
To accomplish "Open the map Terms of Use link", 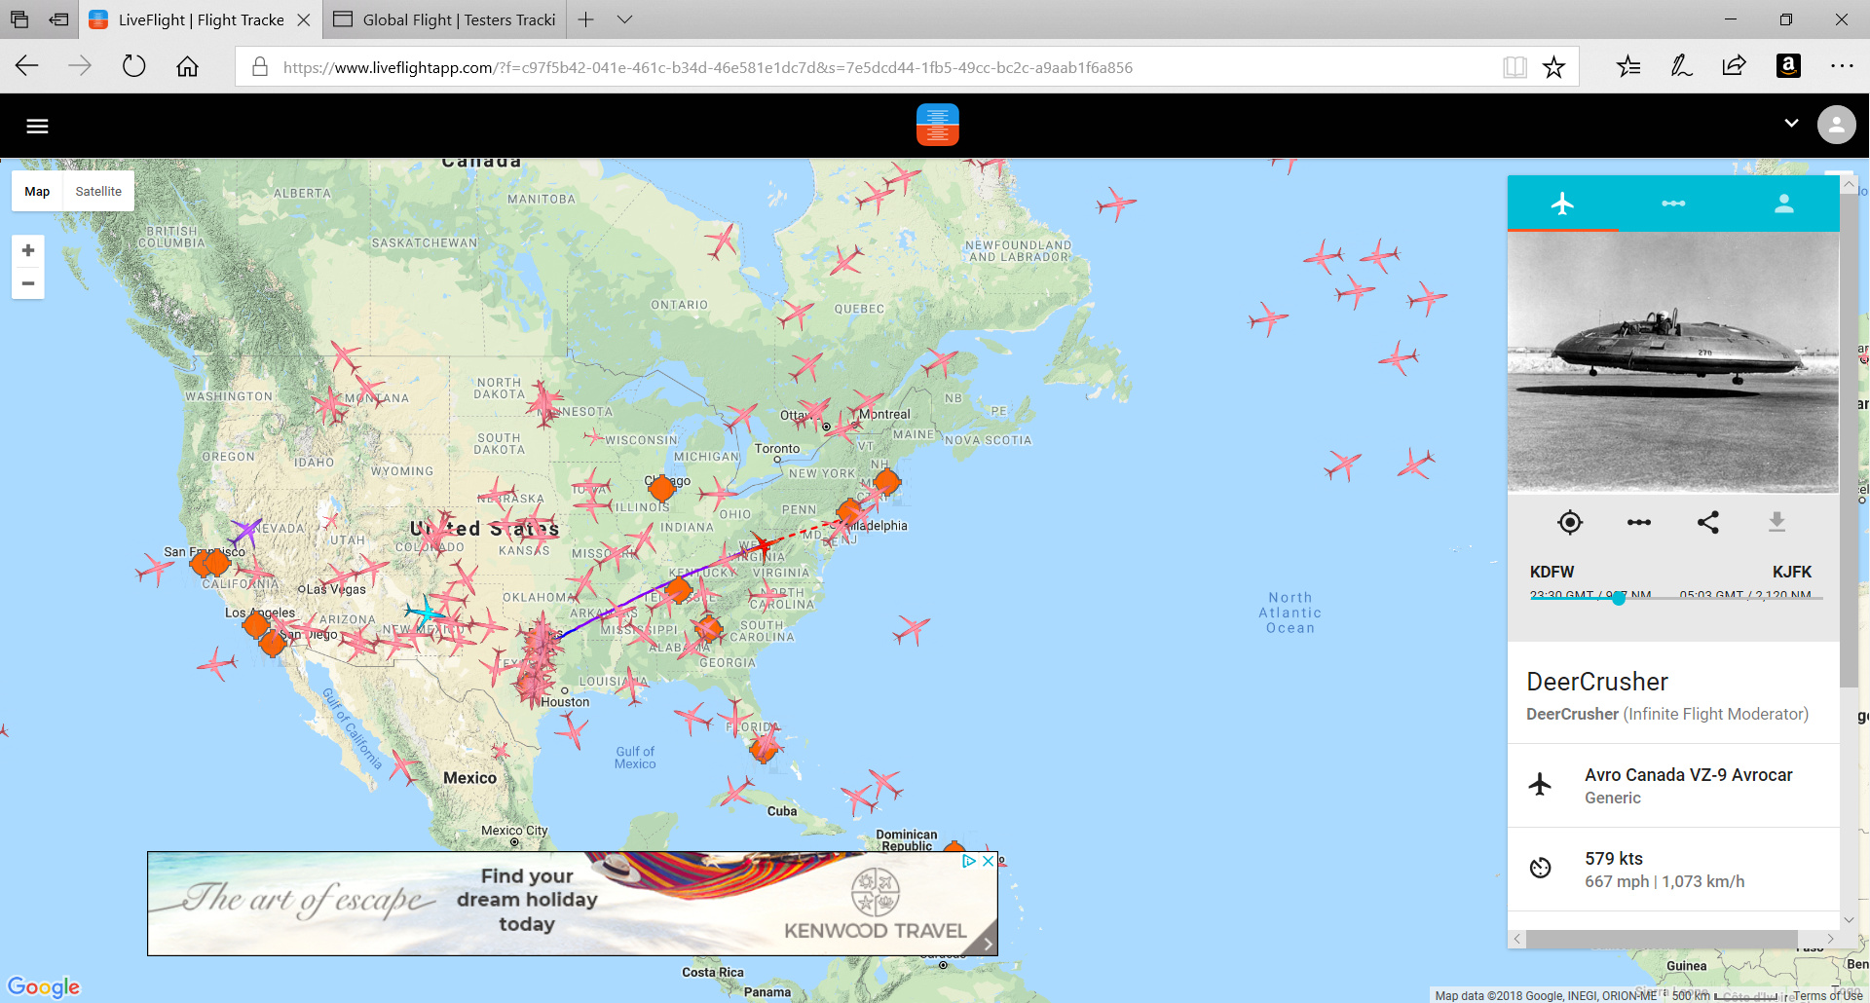I will click(1828, 995).
